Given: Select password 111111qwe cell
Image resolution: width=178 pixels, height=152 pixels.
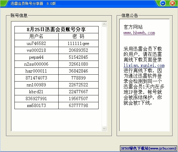Looking at the screenshot, I should click(x=78, y=43).
